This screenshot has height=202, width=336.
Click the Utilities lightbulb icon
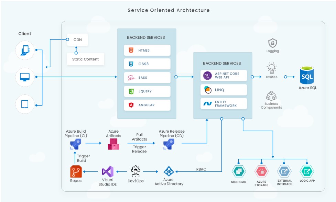click(272, 68)
